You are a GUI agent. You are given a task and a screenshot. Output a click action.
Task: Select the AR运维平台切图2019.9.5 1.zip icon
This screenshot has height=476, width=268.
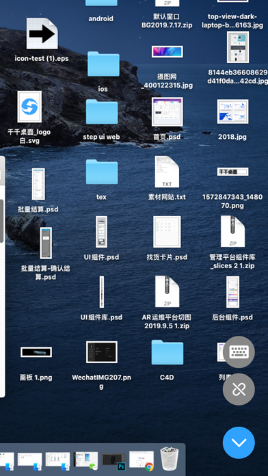click(x=167, y=291)
